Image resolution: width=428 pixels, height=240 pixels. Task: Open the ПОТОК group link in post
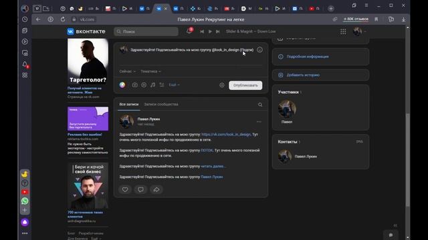pyautogui.click(x=207, y=150)
